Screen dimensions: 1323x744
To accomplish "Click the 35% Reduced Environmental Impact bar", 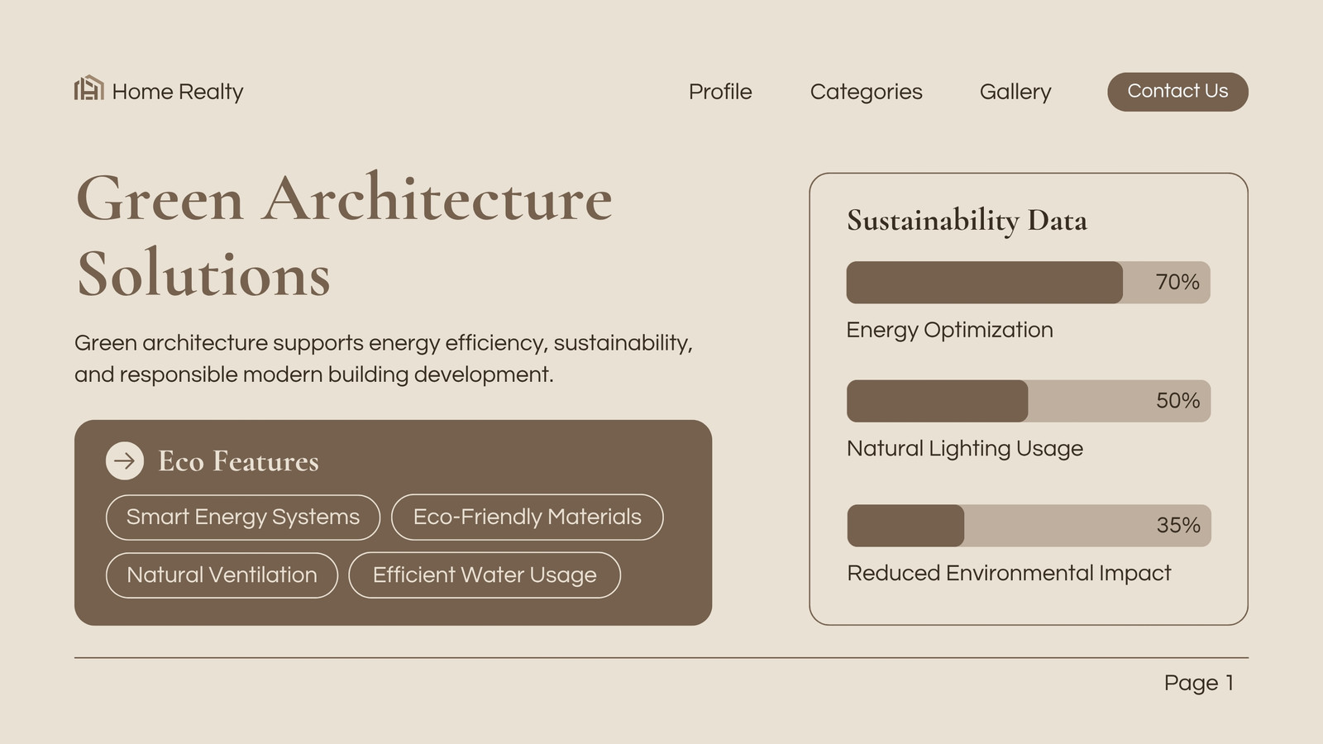I will pyautogui.click(x=1028, y=526).
